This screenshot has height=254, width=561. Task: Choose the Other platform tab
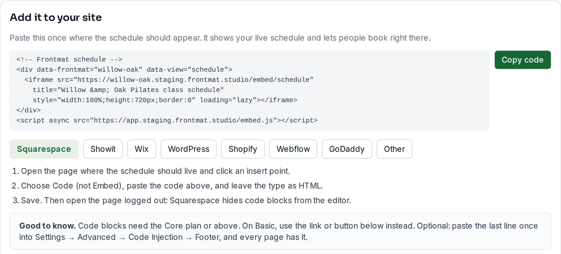(394, 149)
